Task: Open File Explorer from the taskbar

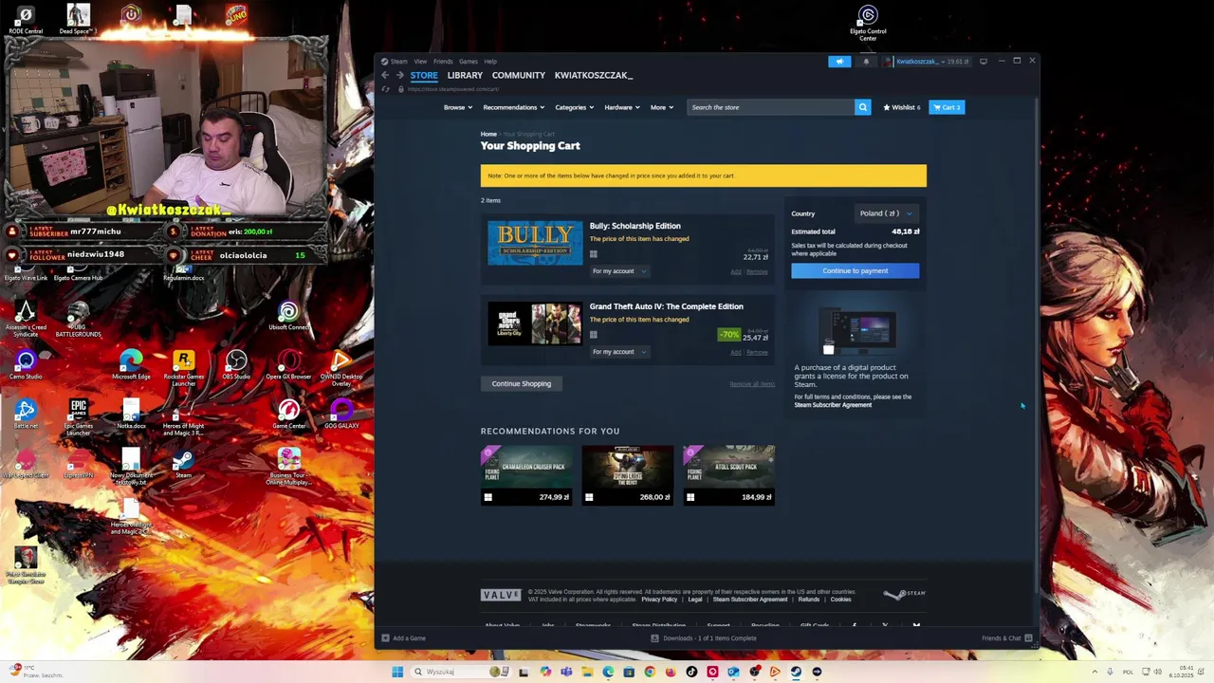Action: (x=587, y=672)
